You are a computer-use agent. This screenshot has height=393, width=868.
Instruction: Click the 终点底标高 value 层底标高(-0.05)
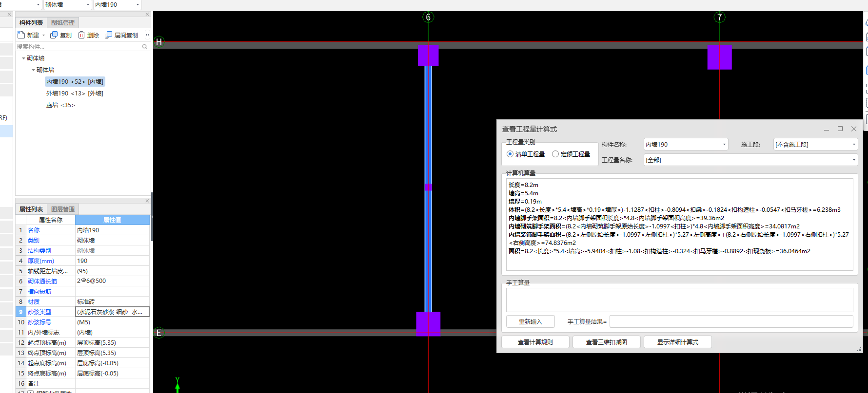pyautogui.click(x=112, y=373)
